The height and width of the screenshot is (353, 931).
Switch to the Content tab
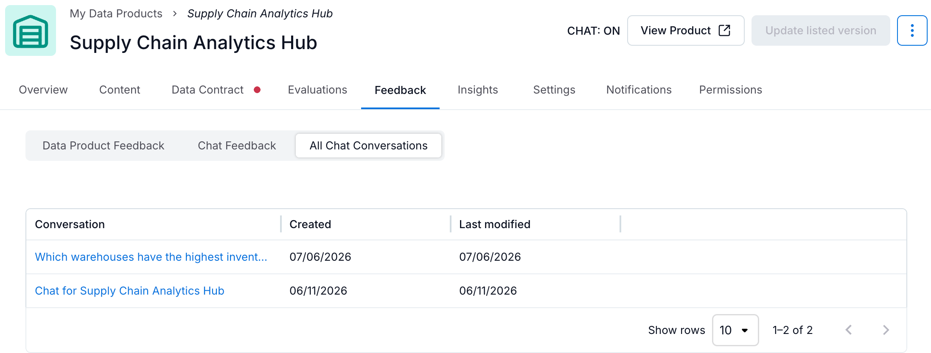pyautogui.click(x=120, y=90)
